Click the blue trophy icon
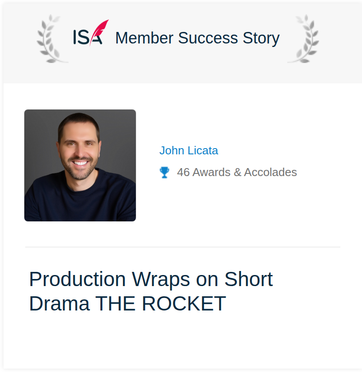 (164, 173)
